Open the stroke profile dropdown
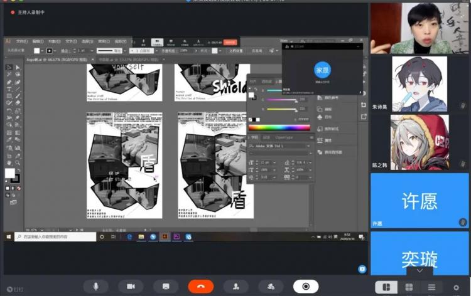The height and width of the screenshot is (296, 471). pos(125,51)
